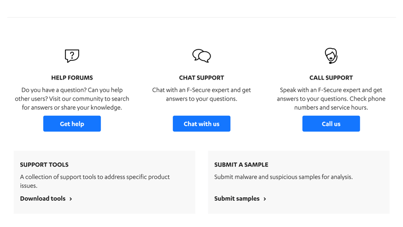Click the Chat Support speech bubbles icon
Viewport: 403px width, 227px height.
(x=201, y=56)
